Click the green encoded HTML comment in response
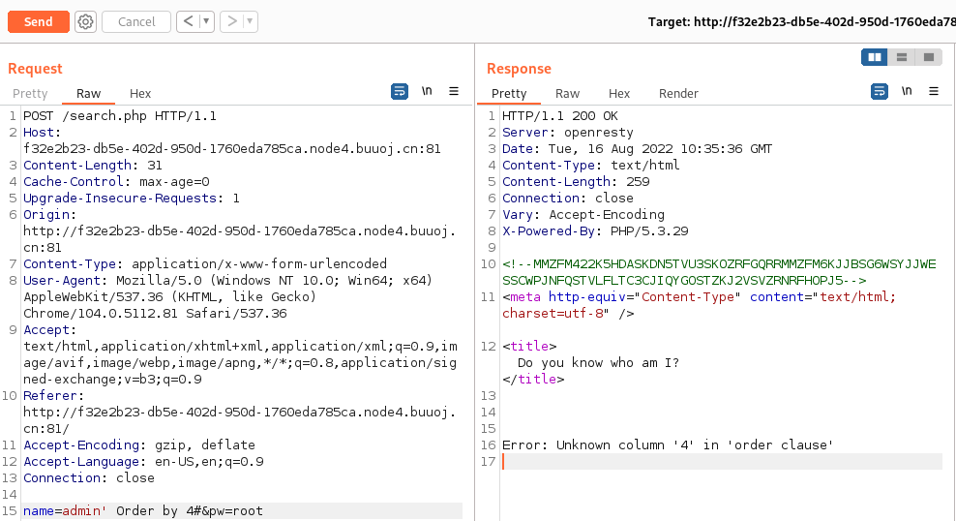This screenshot has width=956, height=521. coord(719,272)
